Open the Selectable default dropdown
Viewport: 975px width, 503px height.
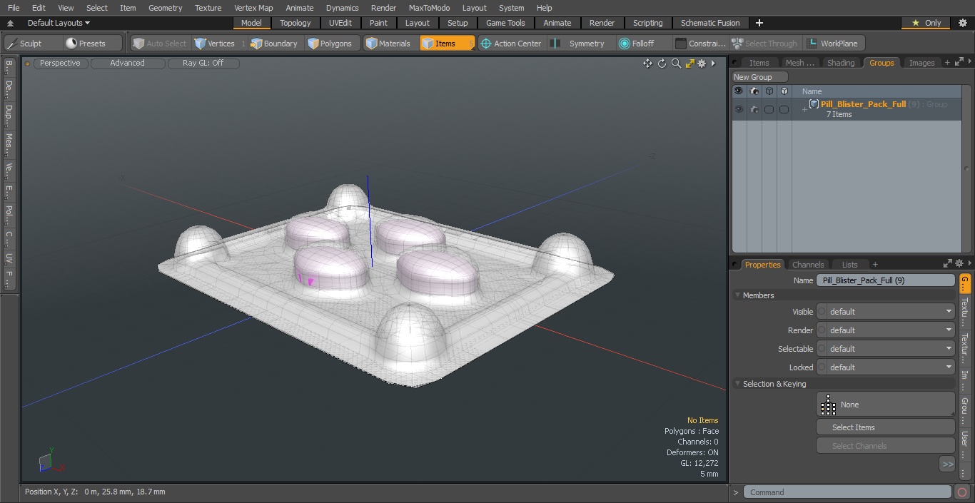coord(885,349)
